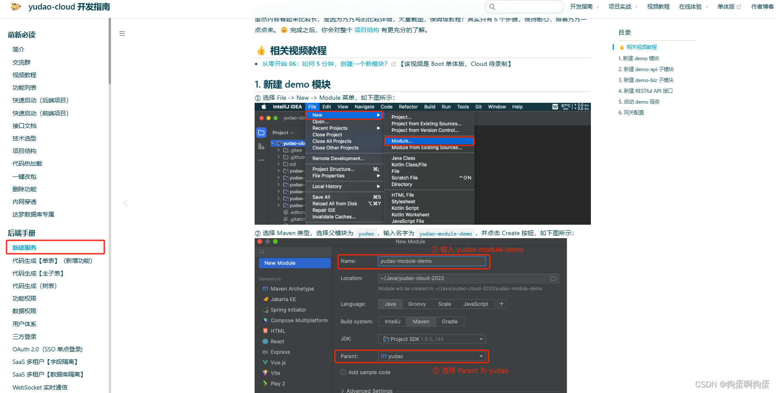Viewport: 776px width, 393px height.
Task: Select Spring Initializr generator icon
Action: tap(265, 310)
